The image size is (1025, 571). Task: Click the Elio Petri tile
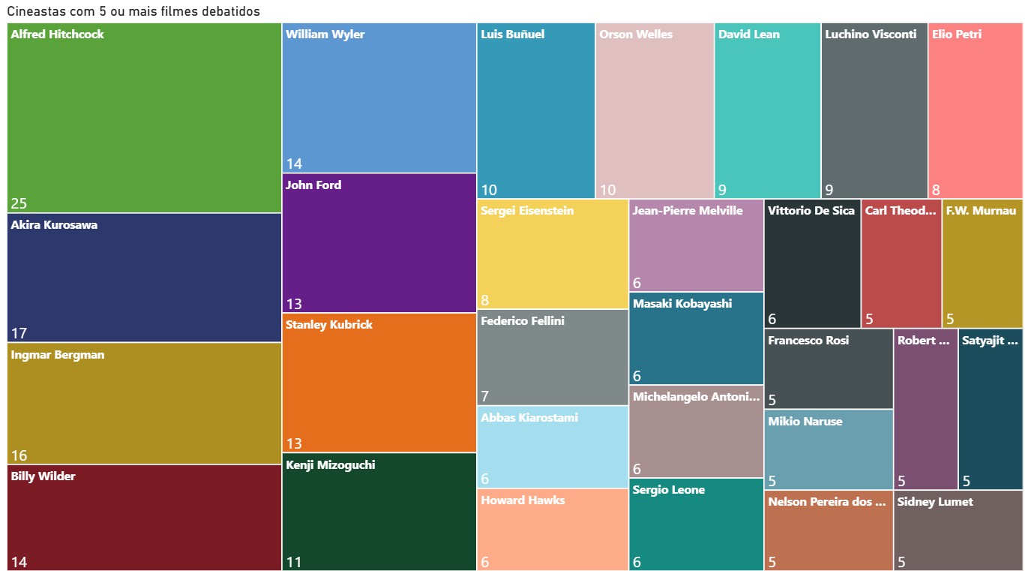976,110
